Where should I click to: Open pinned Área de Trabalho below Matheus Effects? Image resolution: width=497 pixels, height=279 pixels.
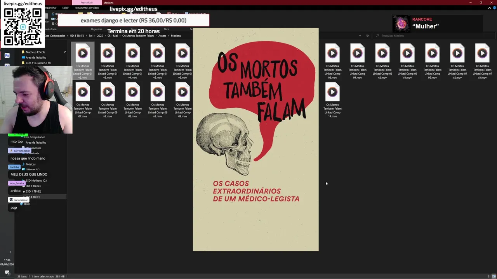[x=36, y=57]
